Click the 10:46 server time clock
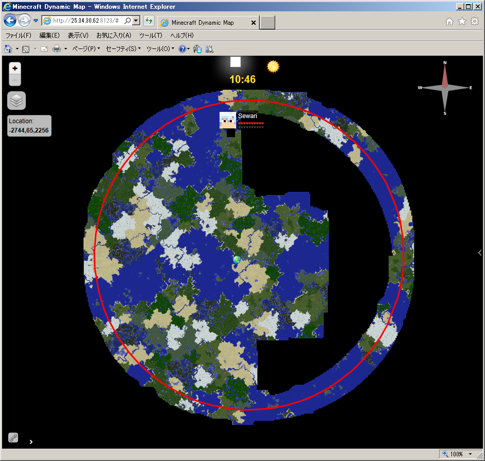The width and height of the screenshot is (485, 461). click(242, 79)
